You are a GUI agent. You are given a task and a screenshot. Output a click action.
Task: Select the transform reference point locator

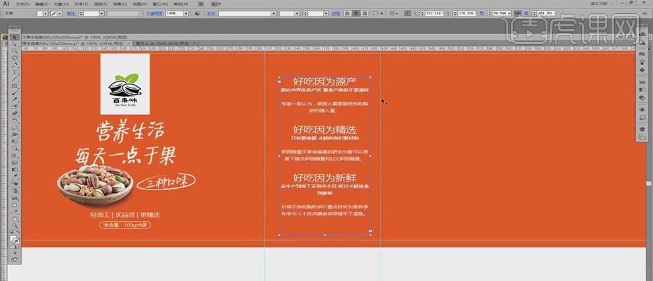coord(408,13)
